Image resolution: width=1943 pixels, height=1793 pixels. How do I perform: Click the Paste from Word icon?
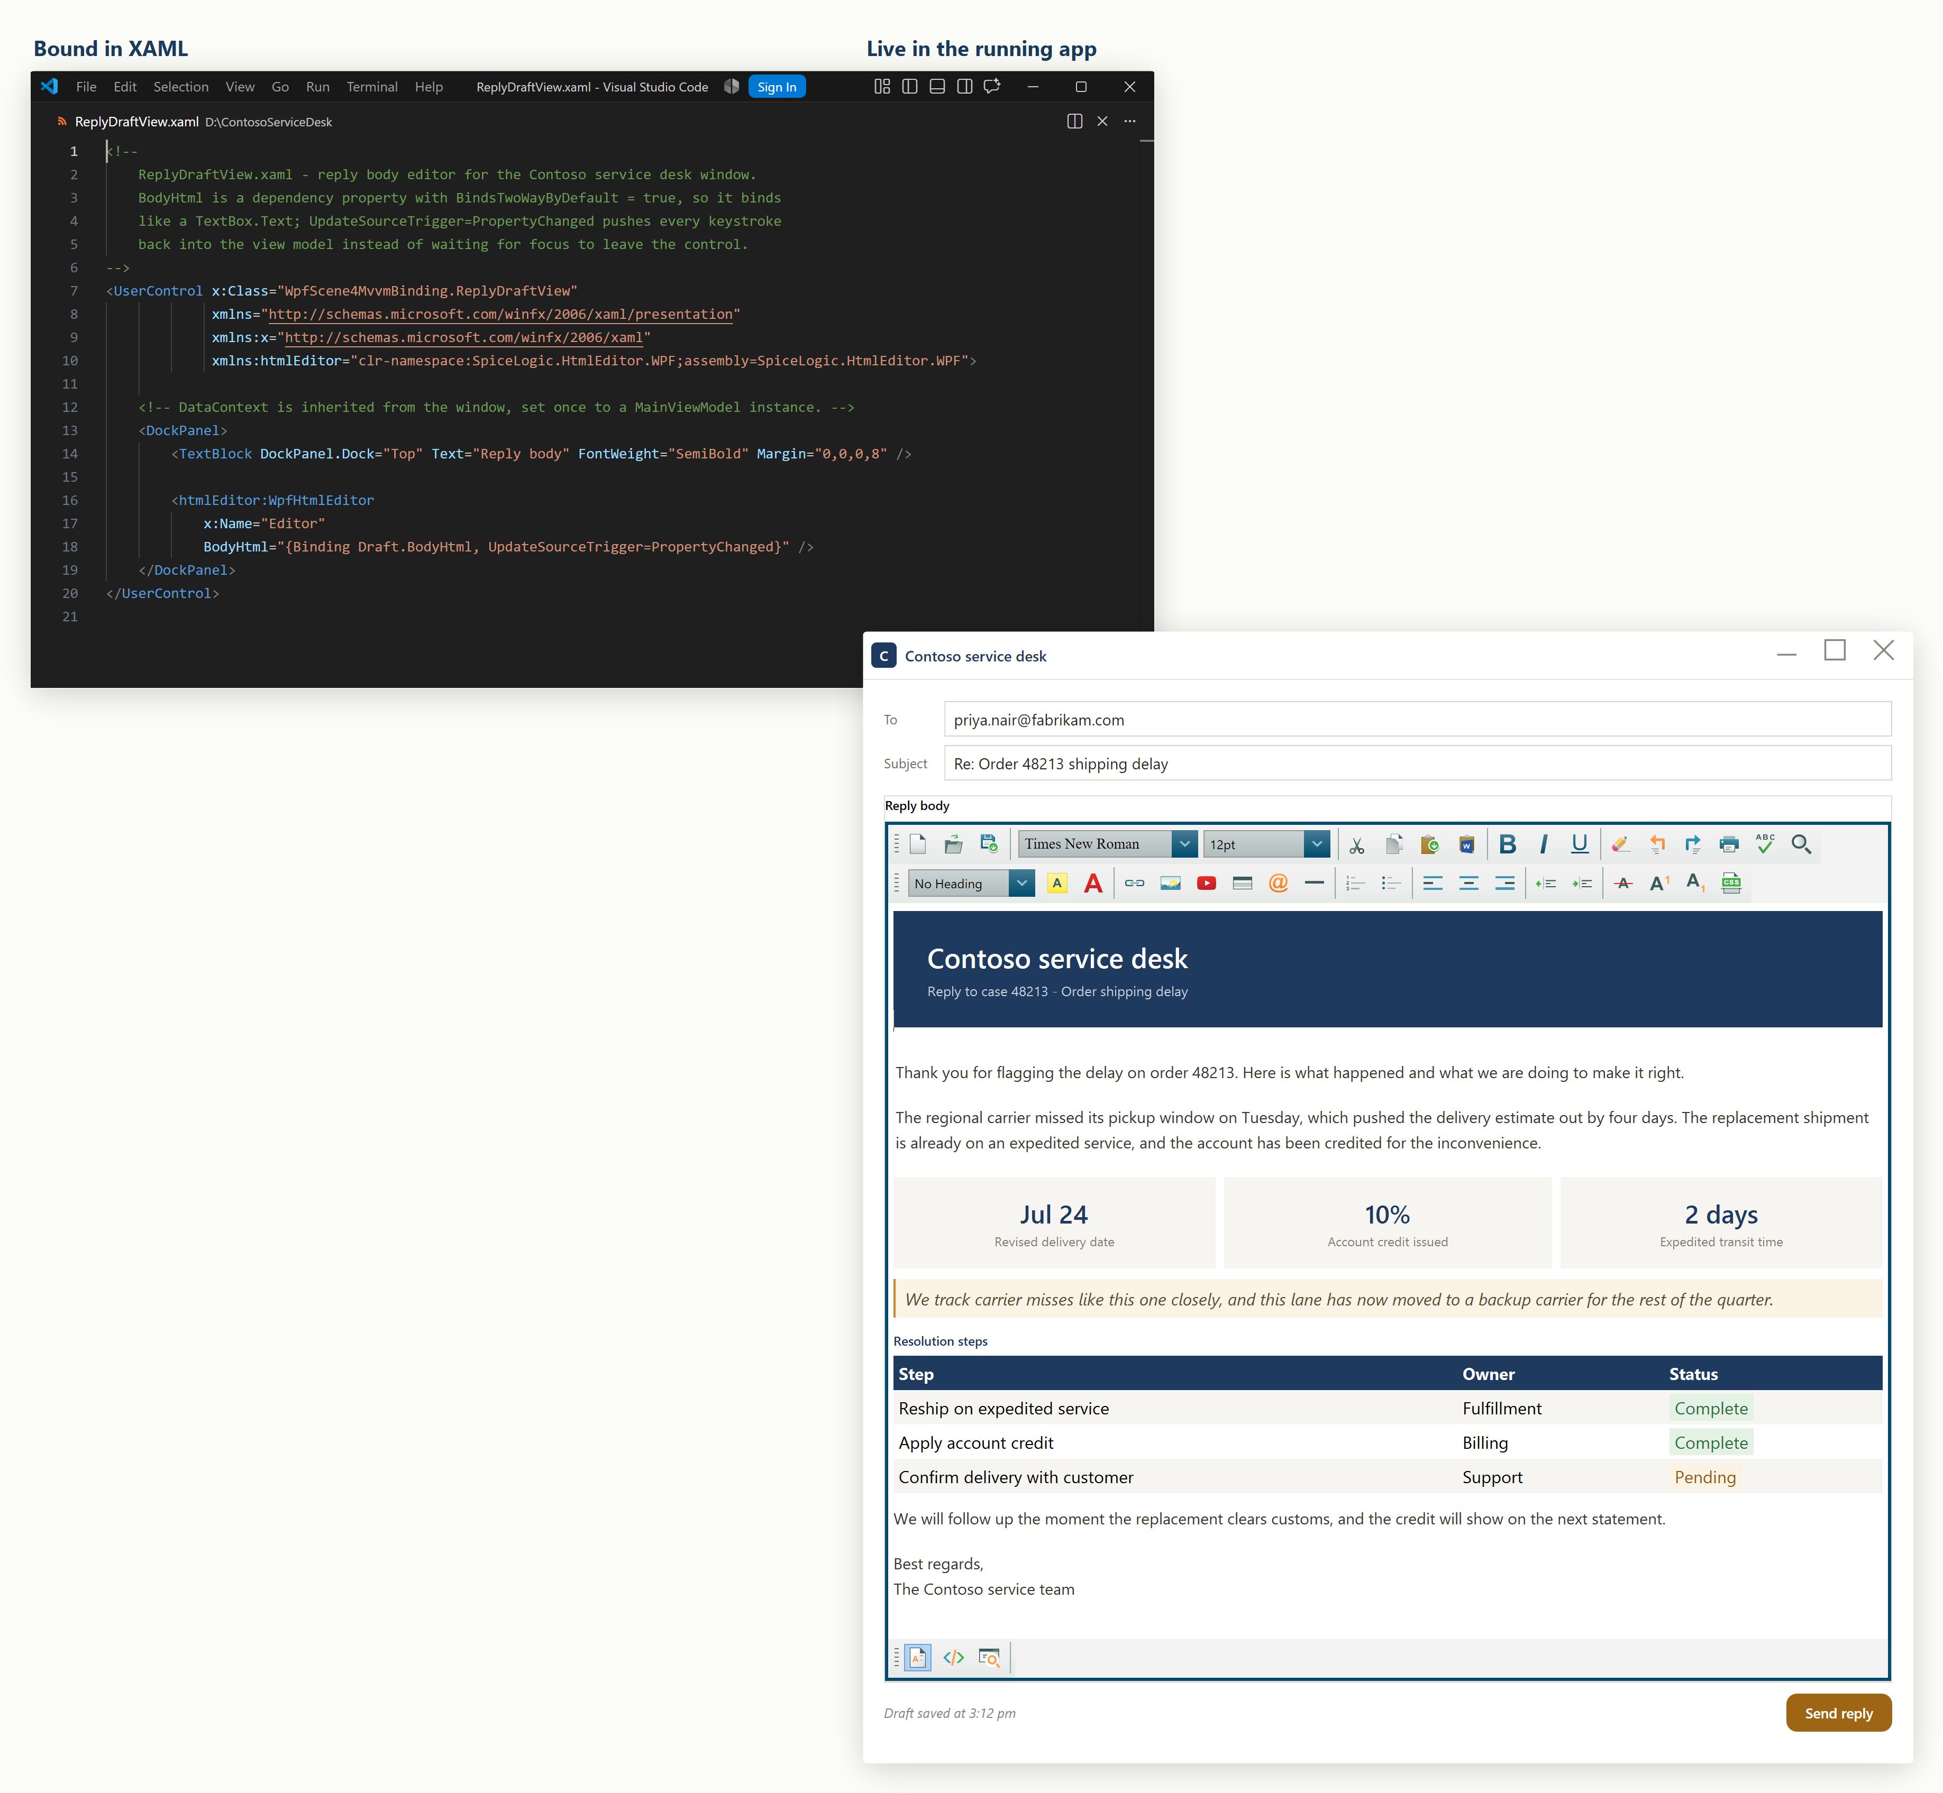pyautogui.click(x=1466, y=844)
